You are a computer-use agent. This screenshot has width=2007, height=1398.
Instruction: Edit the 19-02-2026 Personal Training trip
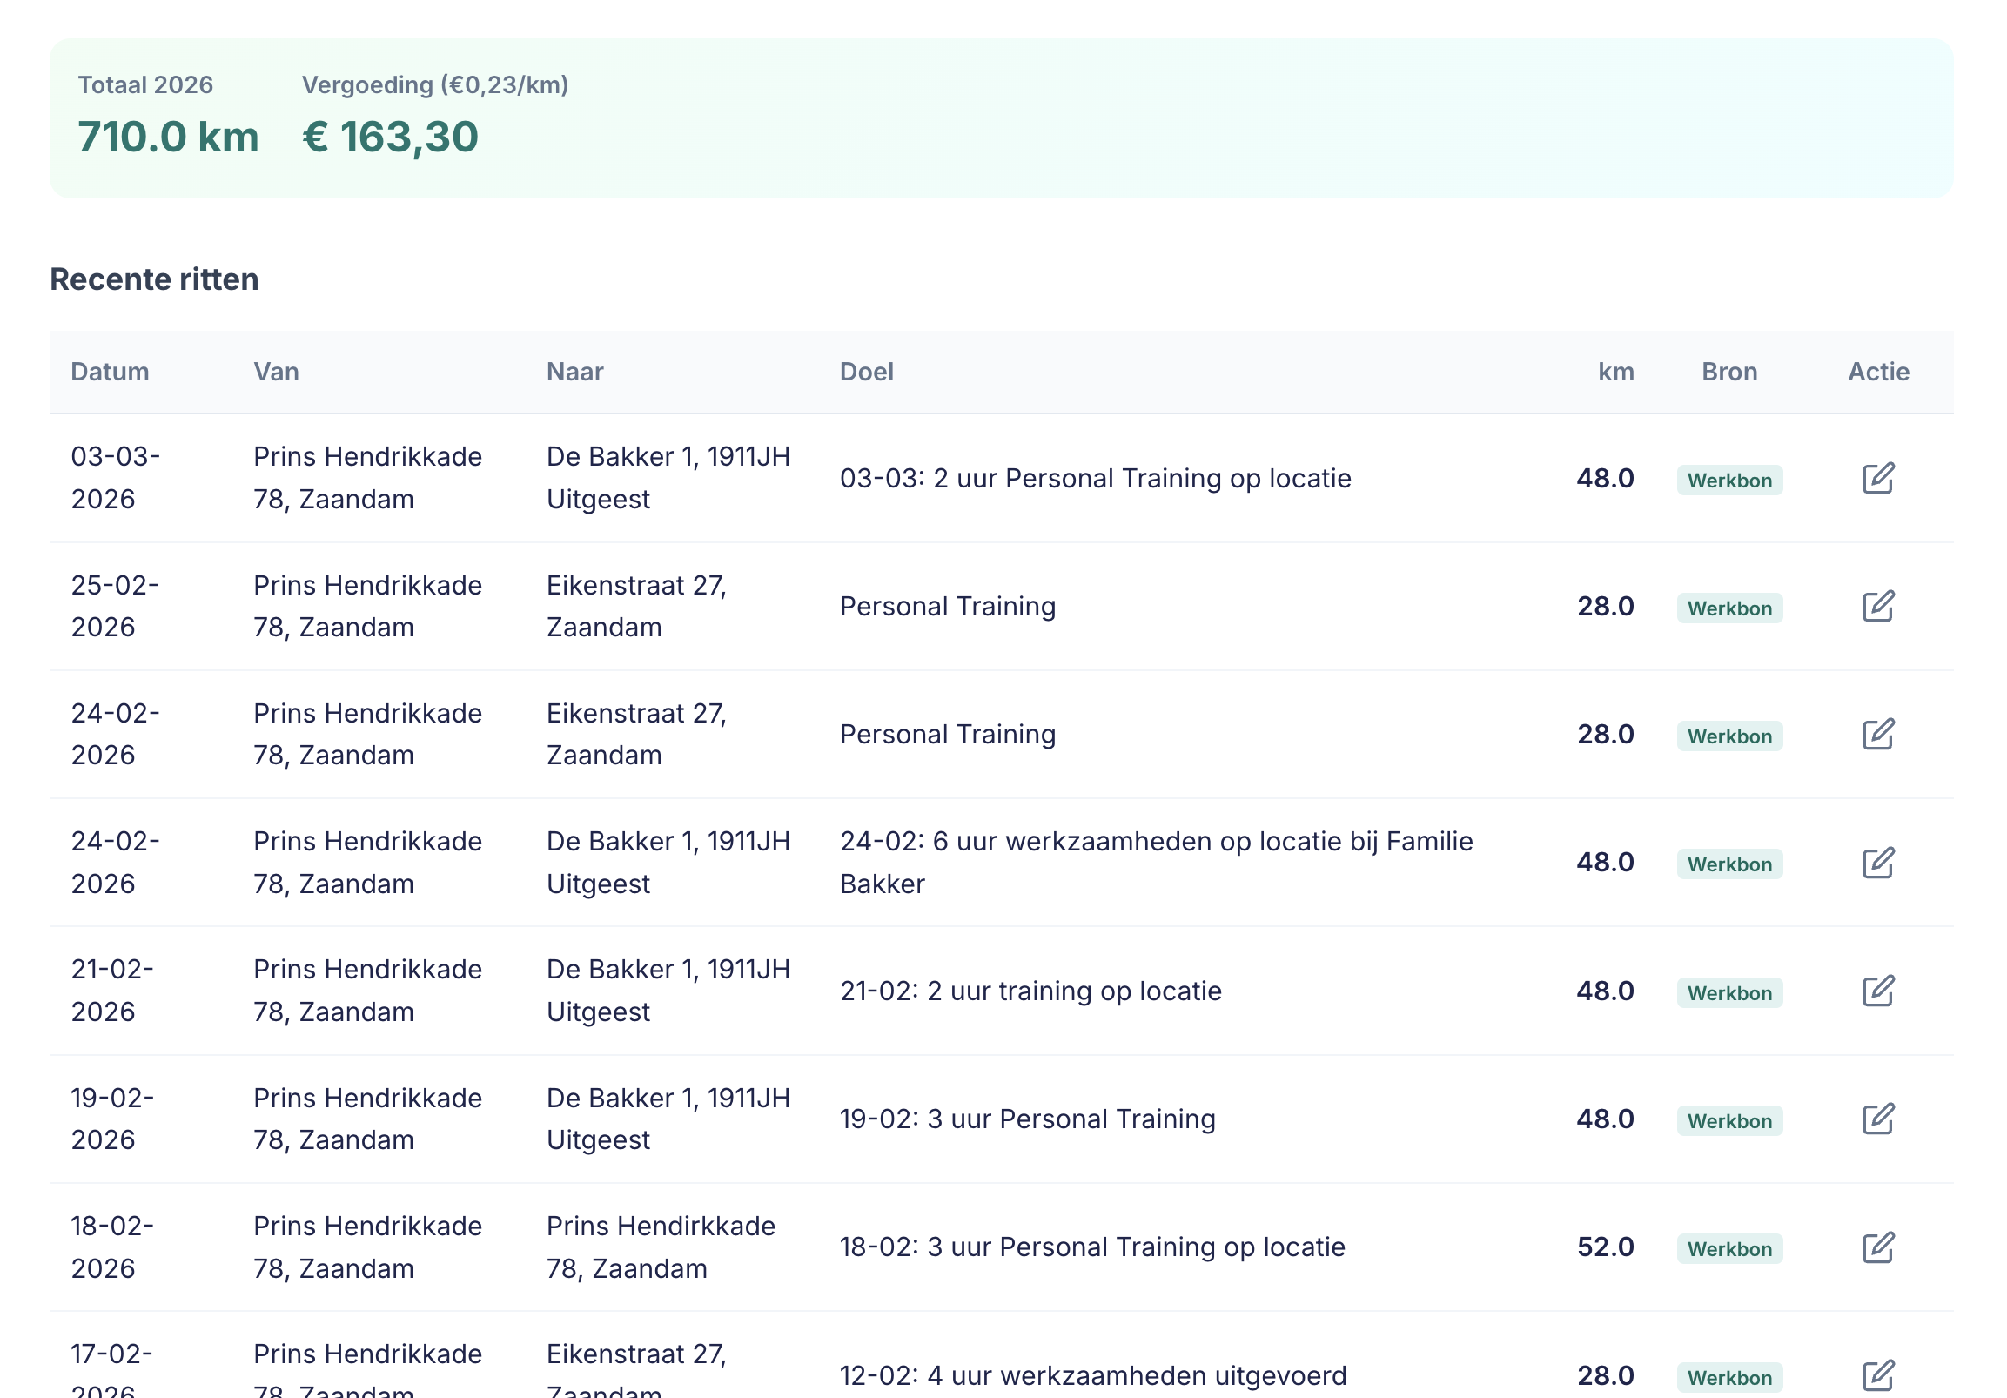click(1877, 1119)
